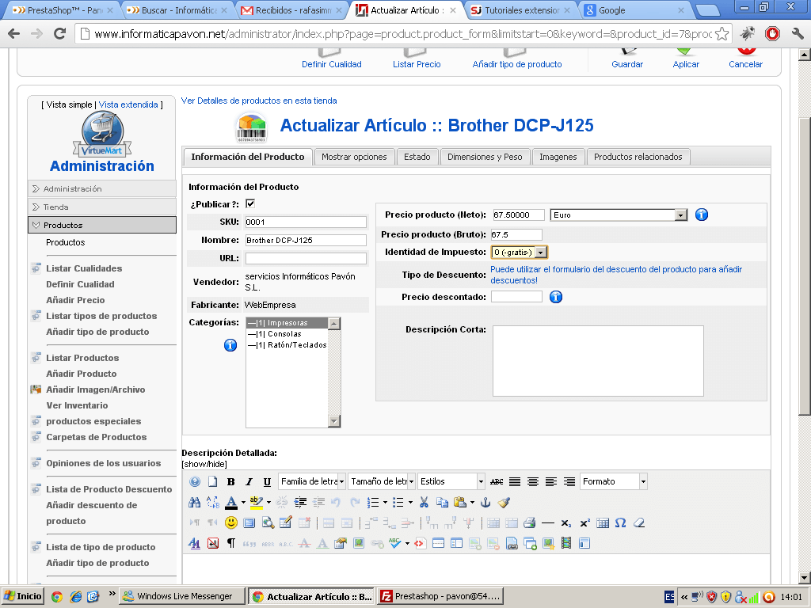Insert a table in the editor
The height and width of the screenshot is (608, 811).
point(603,522)
